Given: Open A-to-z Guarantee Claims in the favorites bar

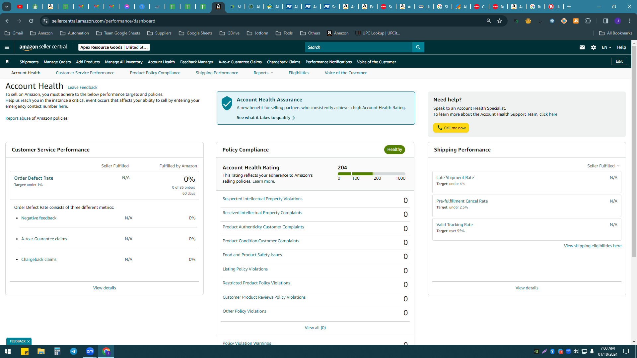Looking at the screenshot, I should [x=240, y=62].
